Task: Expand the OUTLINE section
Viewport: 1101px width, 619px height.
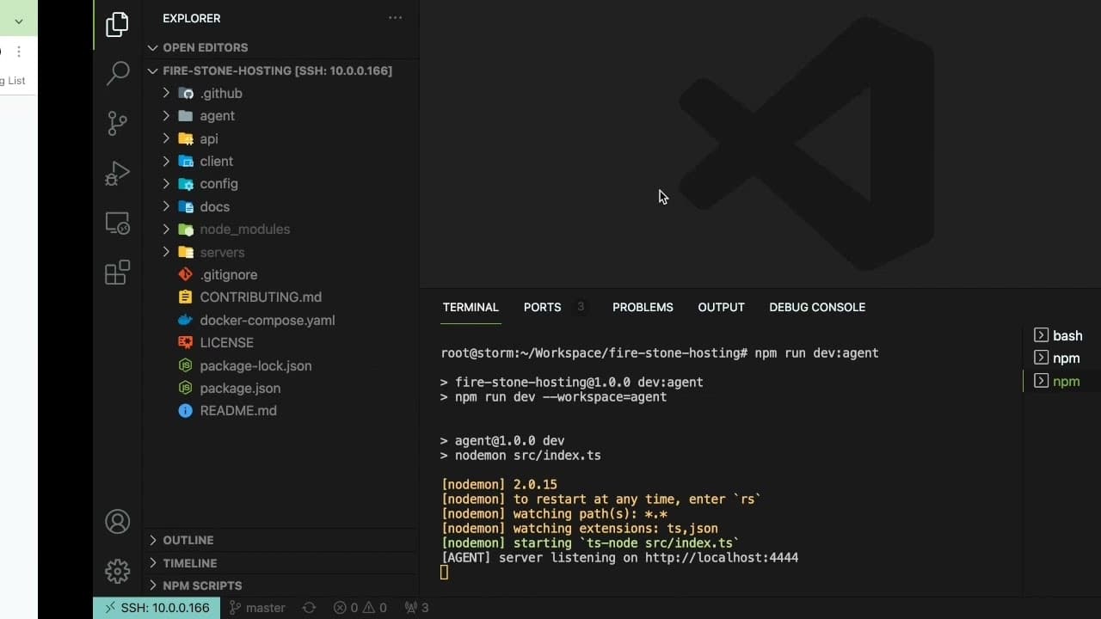Action: [188, 541]
